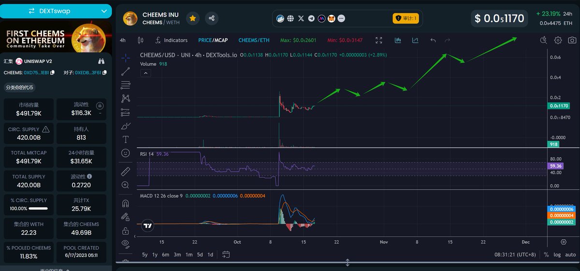This screenshot has height=271, width=580.
Task: Set the range to 3m
Action: (x=177, y=254)
